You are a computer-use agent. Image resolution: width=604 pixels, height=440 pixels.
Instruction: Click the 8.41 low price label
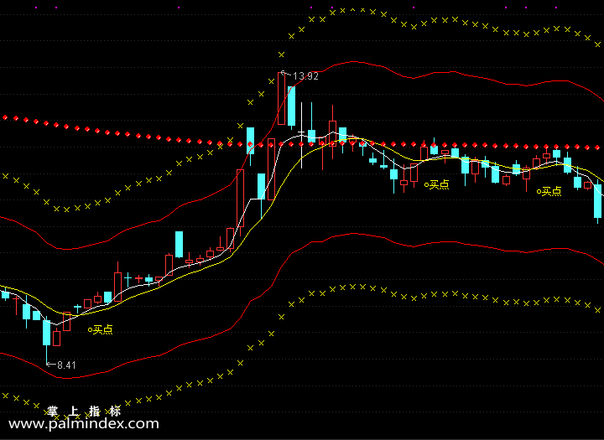pos(66,365)
